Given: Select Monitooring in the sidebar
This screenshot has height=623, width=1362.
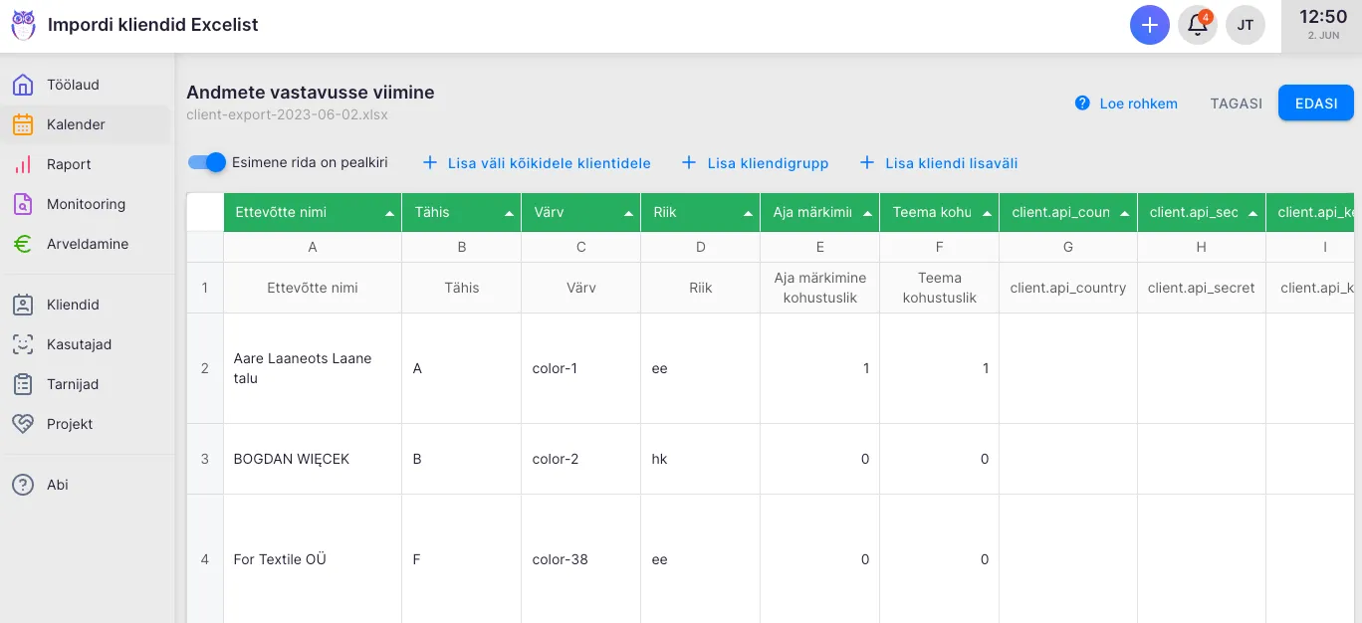Looking at the screenshot, I should point(86,204).
